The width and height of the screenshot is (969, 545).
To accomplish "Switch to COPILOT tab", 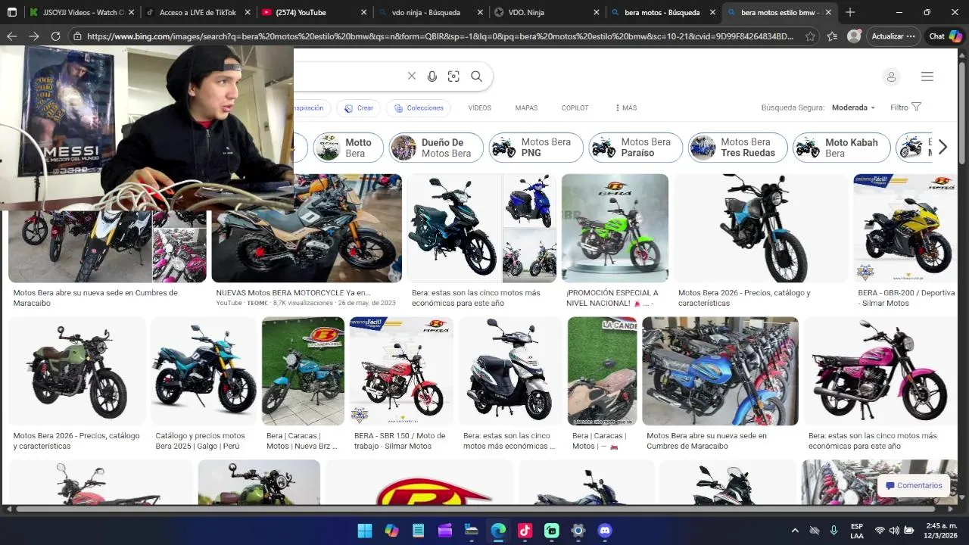I will [575, 108].
